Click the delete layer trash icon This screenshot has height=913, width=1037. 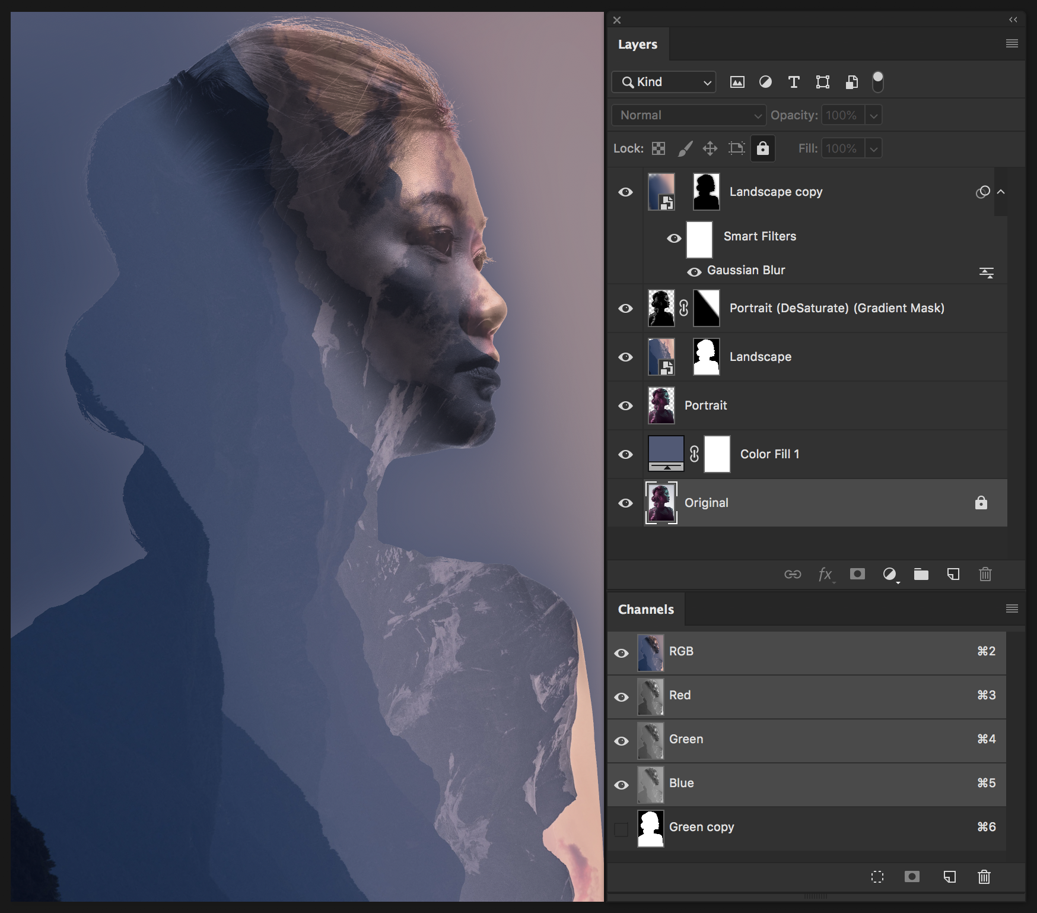985,574
